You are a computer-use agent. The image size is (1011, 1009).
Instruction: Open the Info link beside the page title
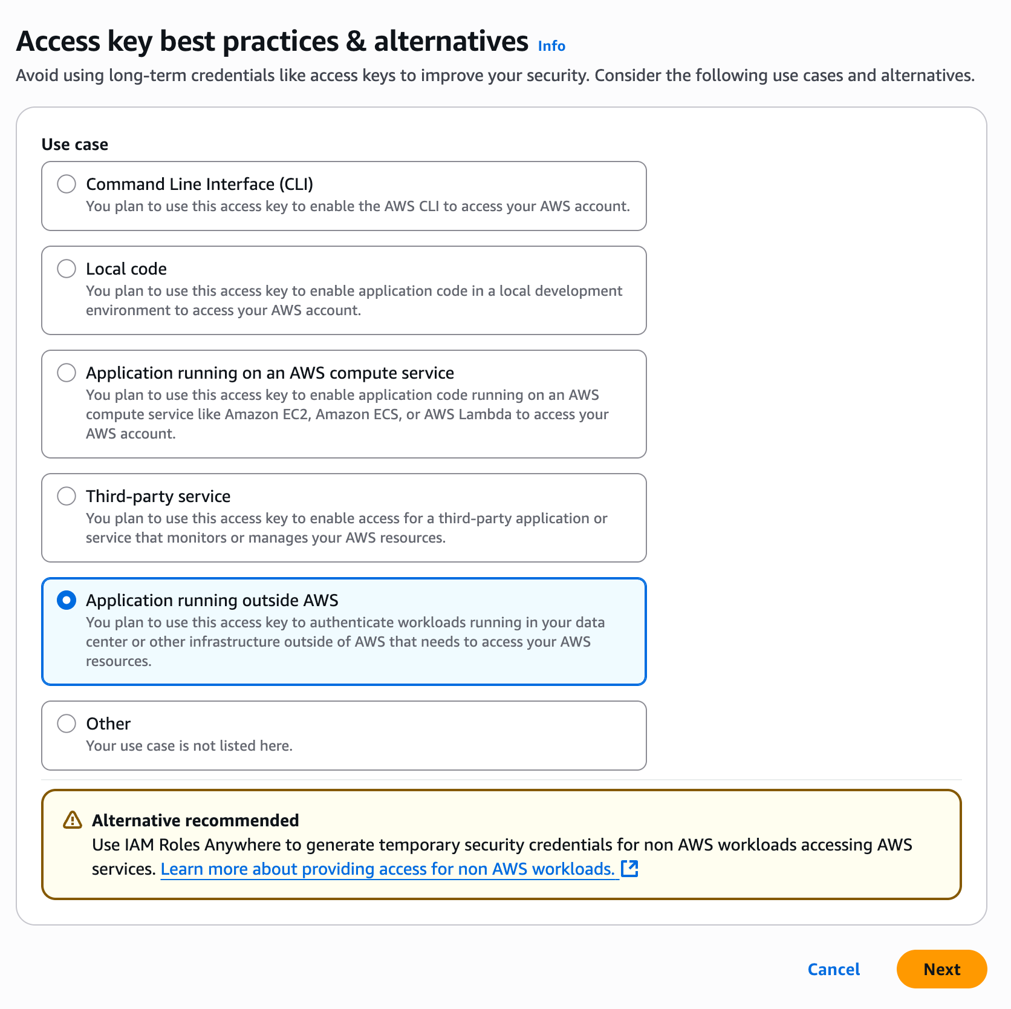coord(551,46)
